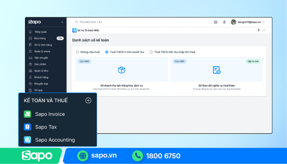The image size is (287, 164).
Task: Expand the dungnv11@sapo.vn account dropdown
Action: pyautogui.click(x=264, y=22)
